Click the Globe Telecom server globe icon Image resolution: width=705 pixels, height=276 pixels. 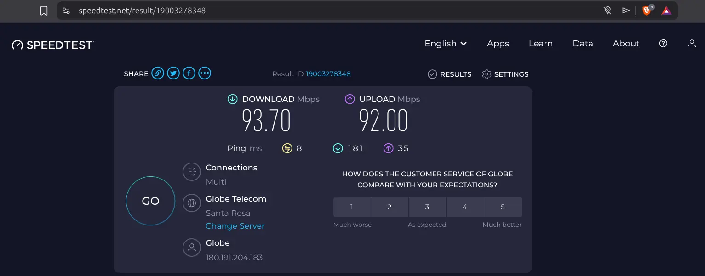[192, 203]
